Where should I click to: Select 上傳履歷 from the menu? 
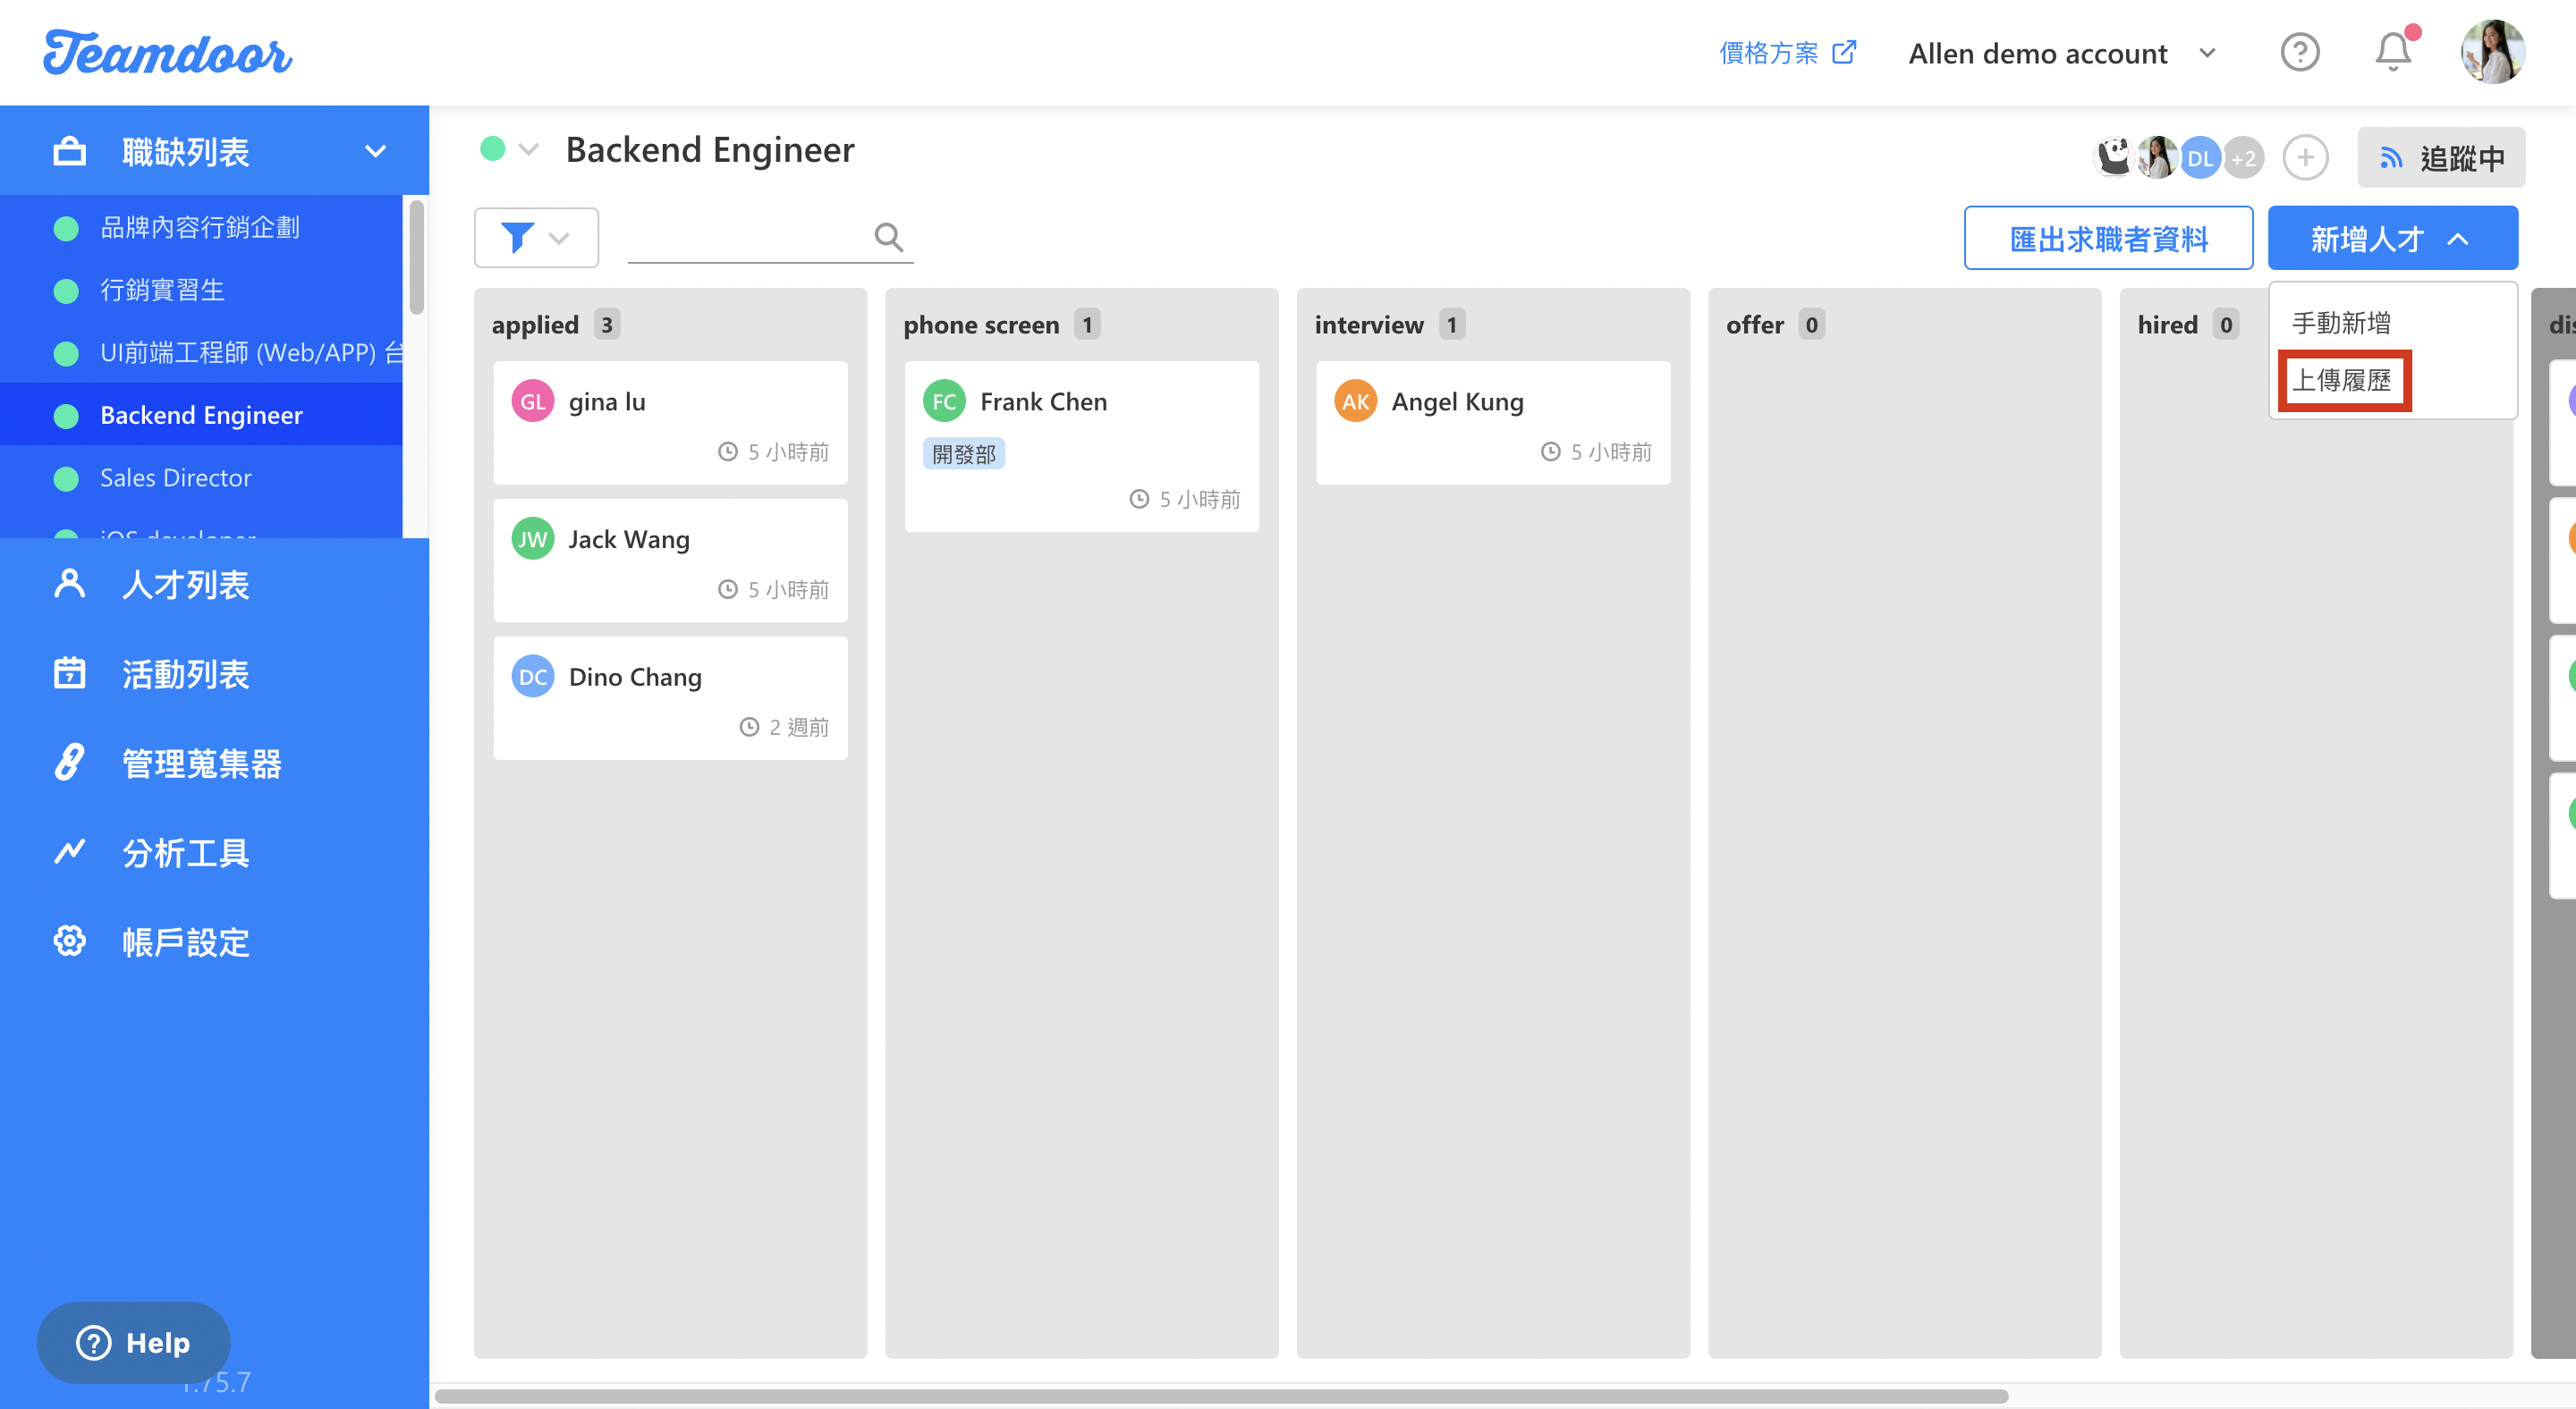point(2341,381)
